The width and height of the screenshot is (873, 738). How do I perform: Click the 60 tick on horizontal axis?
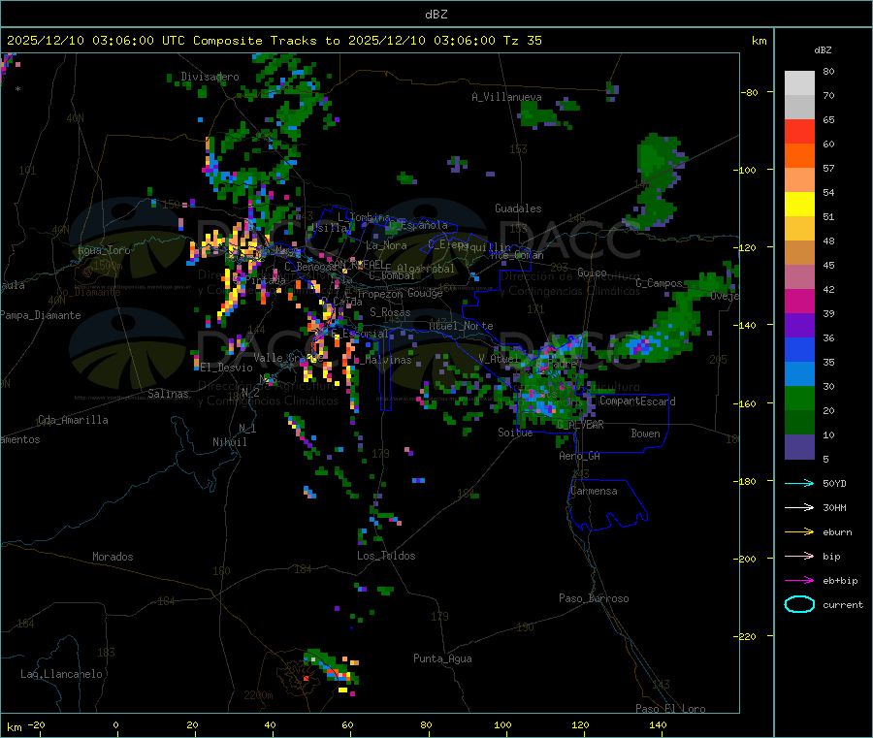pyautogui.click(x=347, y=724)
